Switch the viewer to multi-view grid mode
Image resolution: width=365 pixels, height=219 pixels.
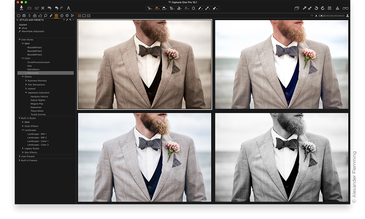click(80, 15)
